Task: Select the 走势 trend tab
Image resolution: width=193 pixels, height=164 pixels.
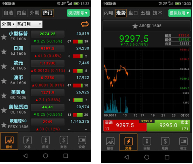Action: [x=121, y=13]
